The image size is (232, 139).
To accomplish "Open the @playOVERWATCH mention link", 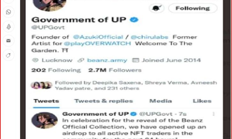I will pos(97,43).
